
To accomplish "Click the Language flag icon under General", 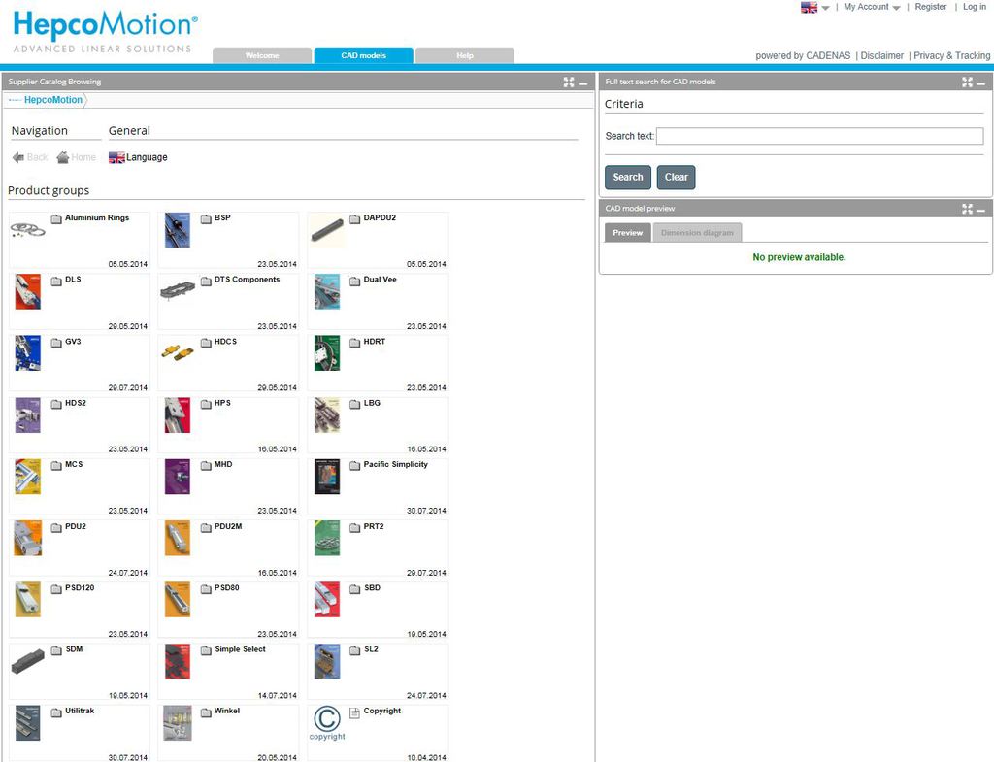I will point(116,158).
